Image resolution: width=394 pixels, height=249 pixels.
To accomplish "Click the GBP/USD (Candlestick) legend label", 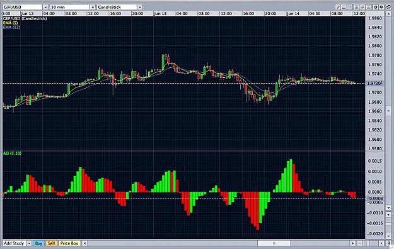I will pos(25,19).
